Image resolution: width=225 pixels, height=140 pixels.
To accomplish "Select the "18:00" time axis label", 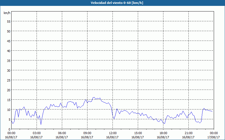I will (163, 133).
